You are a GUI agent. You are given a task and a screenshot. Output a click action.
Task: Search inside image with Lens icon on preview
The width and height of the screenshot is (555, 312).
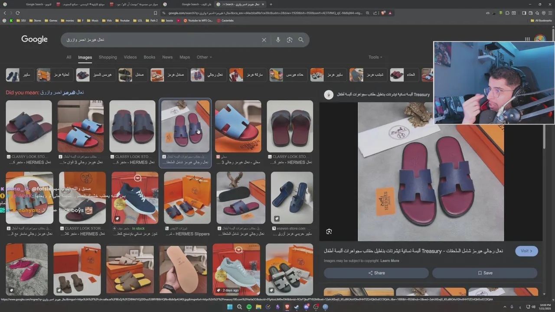coord(329,231)
